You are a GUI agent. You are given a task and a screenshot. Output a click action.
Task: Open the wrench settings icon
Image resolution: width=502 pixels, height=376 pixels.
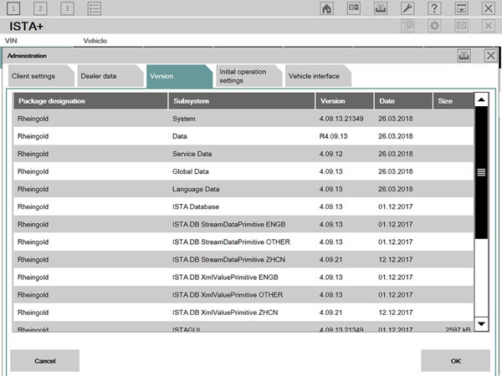(406, 8)
